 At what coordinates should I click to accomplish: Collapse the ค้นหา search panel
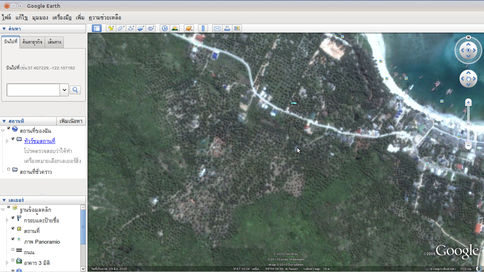[4, 29]
